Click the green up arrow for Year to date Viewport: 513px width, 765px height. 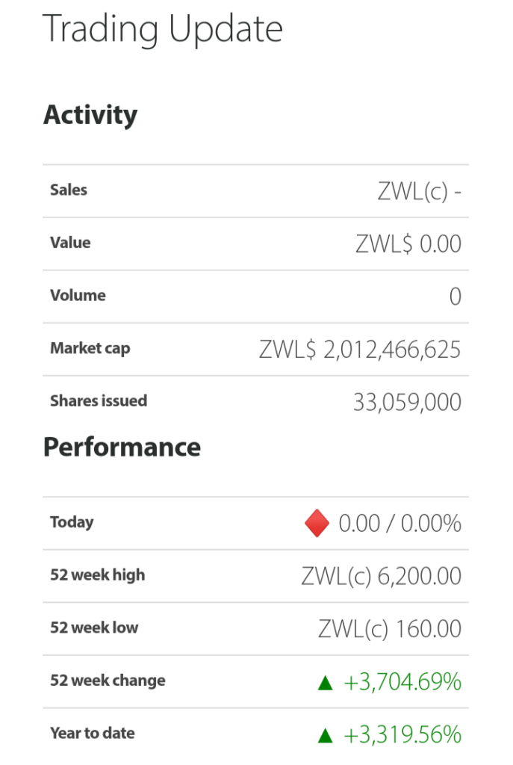326,735
